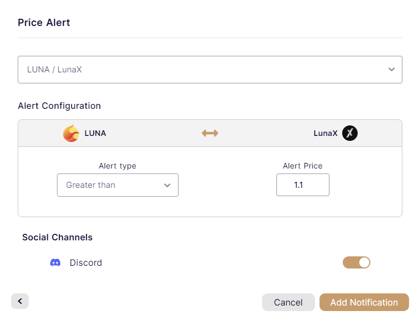
Task: Click the LunaX token name label
Action: tap(325, 133)
